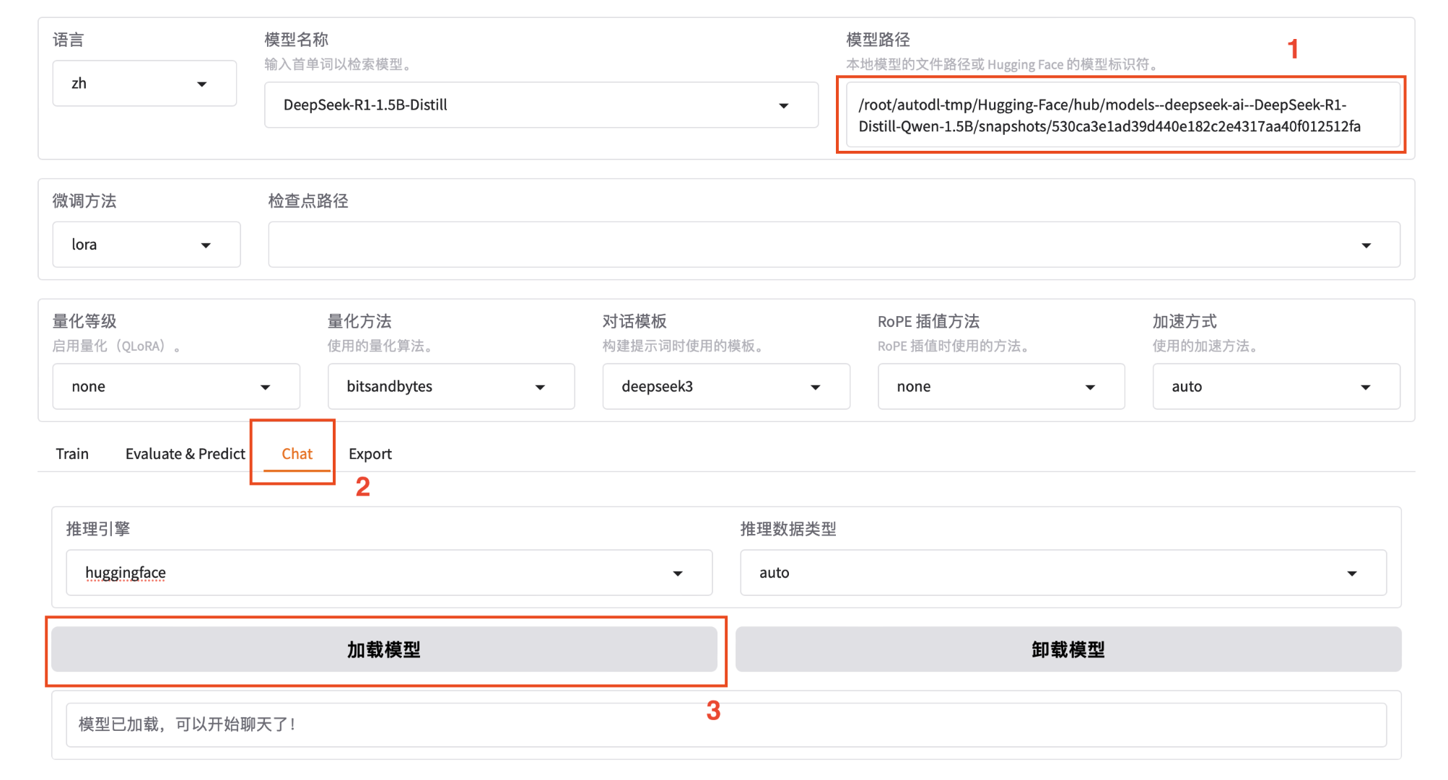This screenshot has width=1448, height=780.
Task: Click the 加载模型 load model button
Action: (x=384, y=649)
